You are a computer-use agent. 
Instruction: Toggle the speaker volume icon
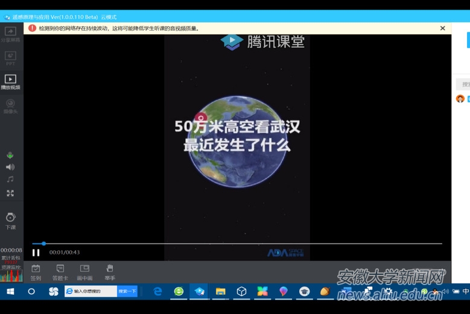click(10, 167)
